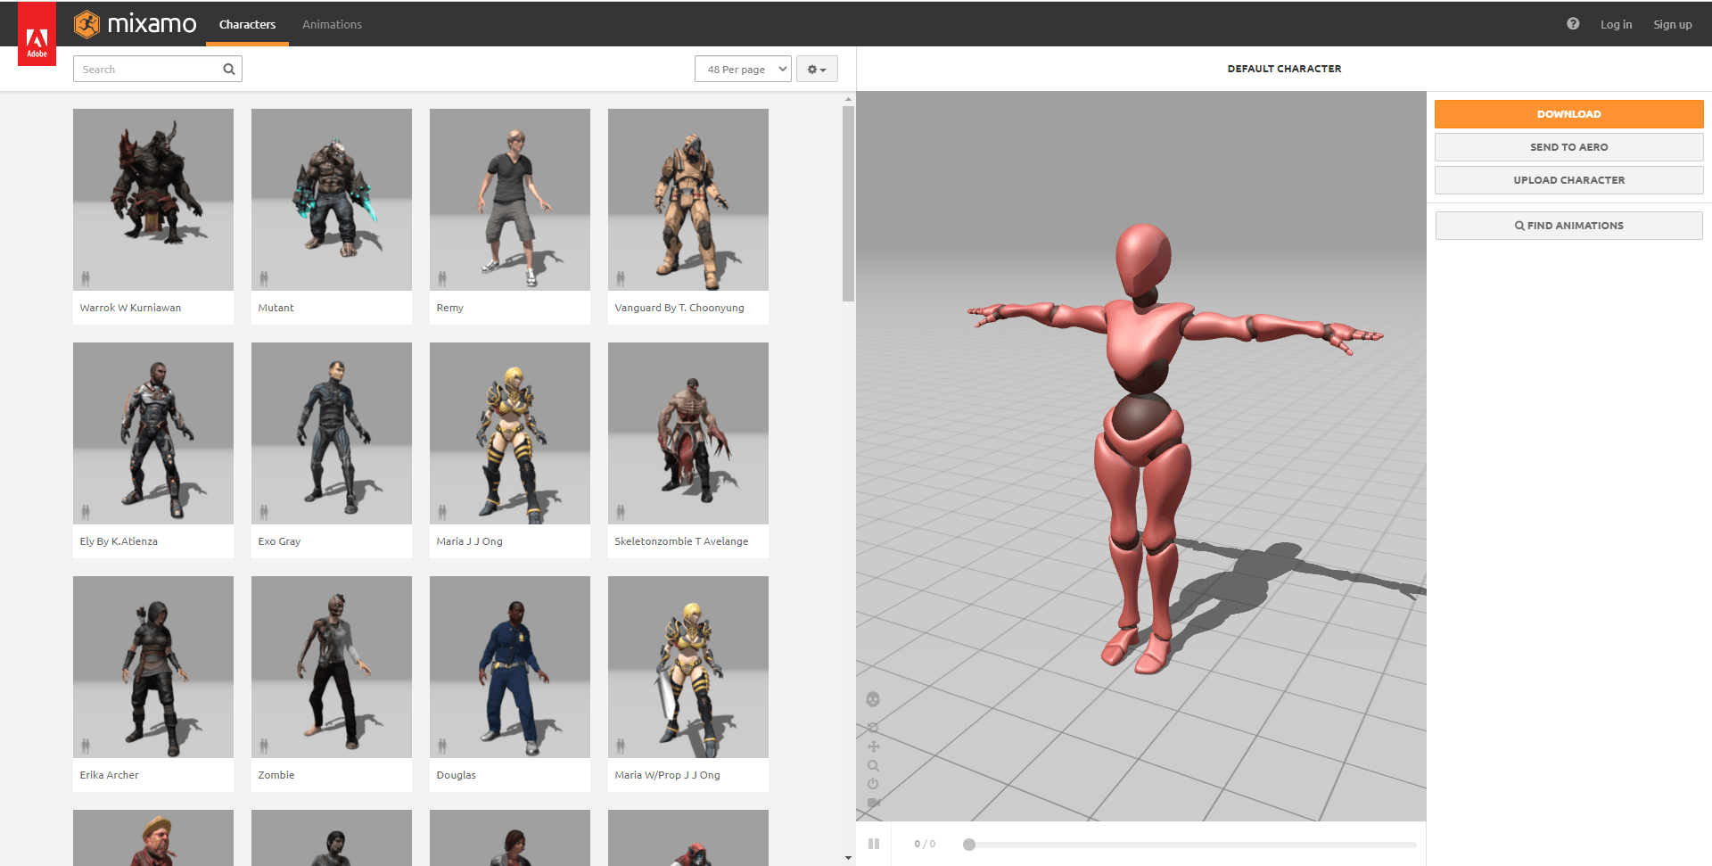Image resolution: width=1712 pixels, height=866 pixels.
Task: Switch to the Animations tab
Action: (x=332, y=24)
